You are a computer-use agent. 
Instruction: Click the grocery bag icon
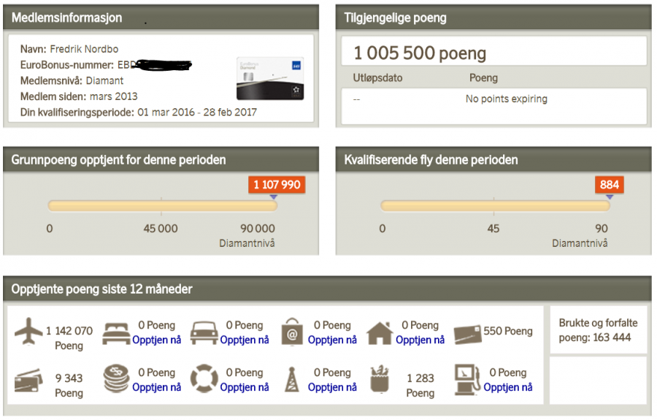380,380
